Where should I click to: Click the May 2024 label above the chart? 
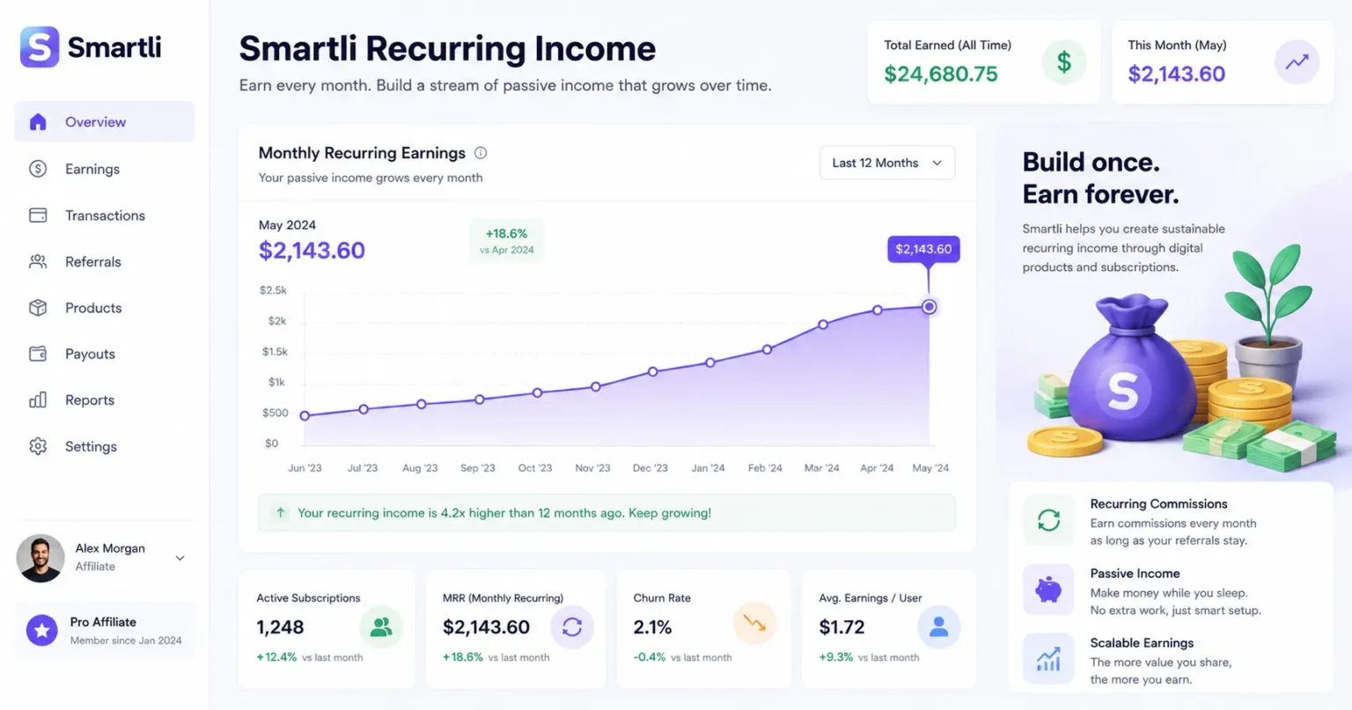pyautogui.click(x=287, y=225)
